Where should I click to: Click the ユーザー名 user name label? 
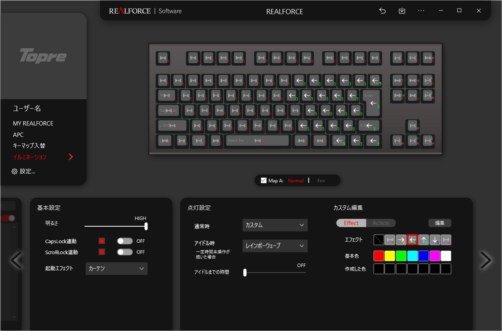(x=27, y=109)
